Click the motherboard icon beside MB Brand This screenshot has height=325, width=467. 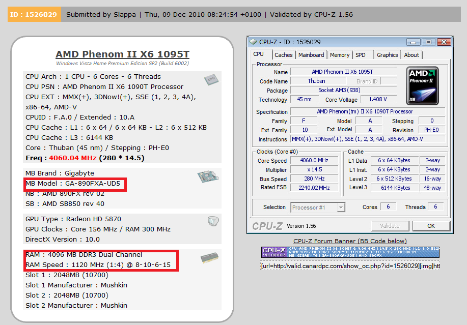(x=208, y=176)
